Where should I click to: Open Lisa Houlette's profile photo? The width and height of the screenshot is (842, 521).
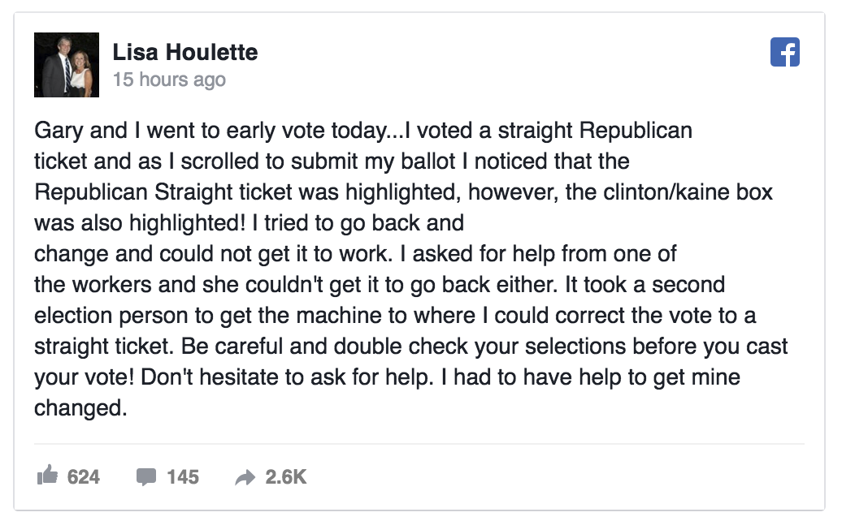(67, 65)
